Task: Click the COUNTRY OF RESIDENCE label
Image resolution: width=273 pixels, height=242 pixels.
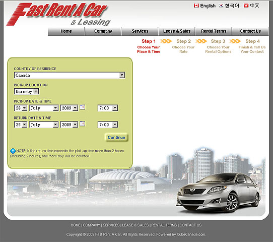Action: [x=35, y=69]
